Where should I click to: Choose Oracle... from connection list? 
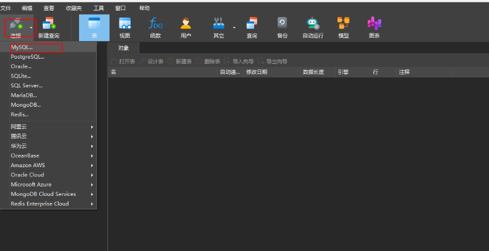(49, 66)
